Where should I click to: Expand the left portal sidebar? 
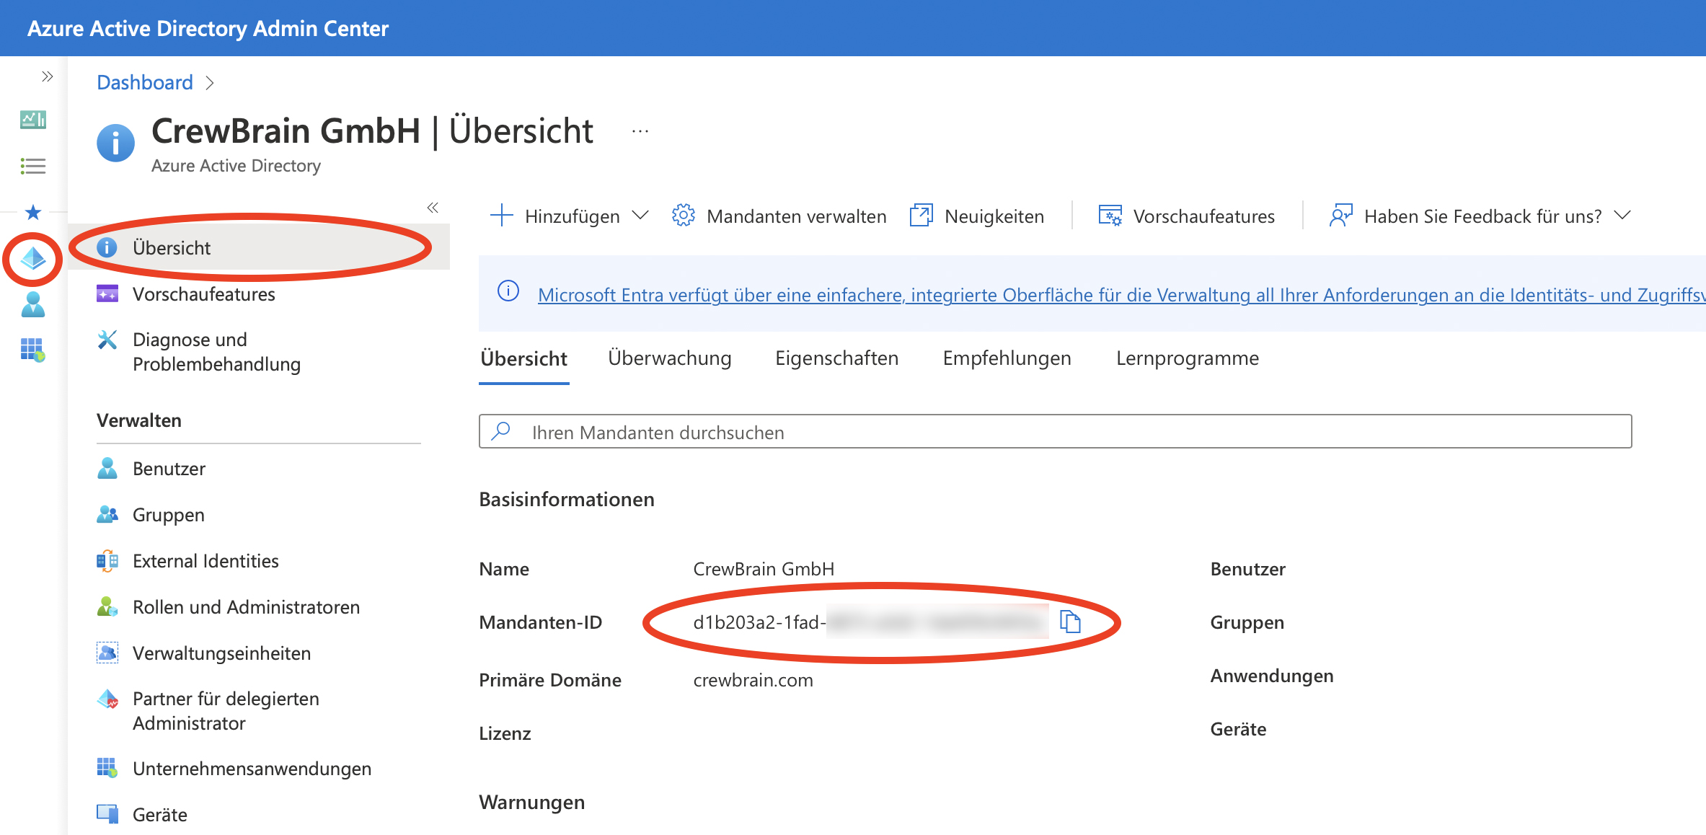pos(48,76)
